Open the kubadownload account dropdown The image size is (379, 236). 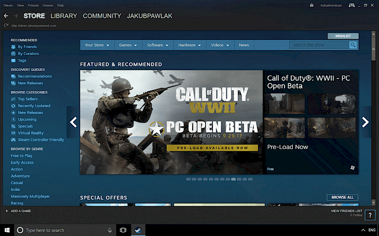[x=331, y=5]
